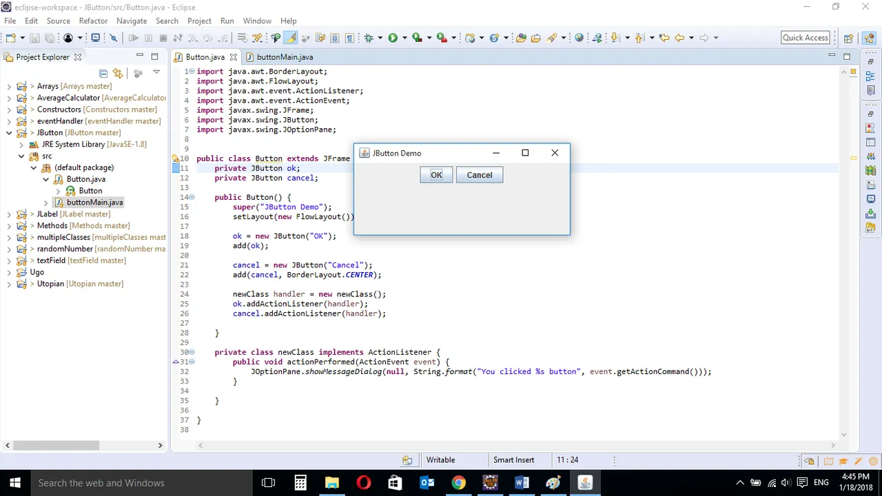Image resolution: width=882 pixels, height=496 pixels.
Task: Click the Next Annotation down-arrow icon
Action: [615, 38]
